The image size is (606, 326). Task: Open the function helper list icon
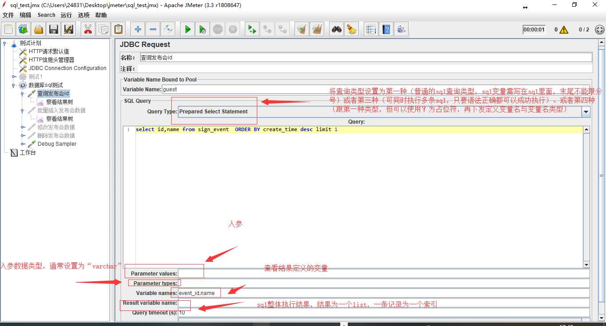pyautogui.click(x=371, y=30)
